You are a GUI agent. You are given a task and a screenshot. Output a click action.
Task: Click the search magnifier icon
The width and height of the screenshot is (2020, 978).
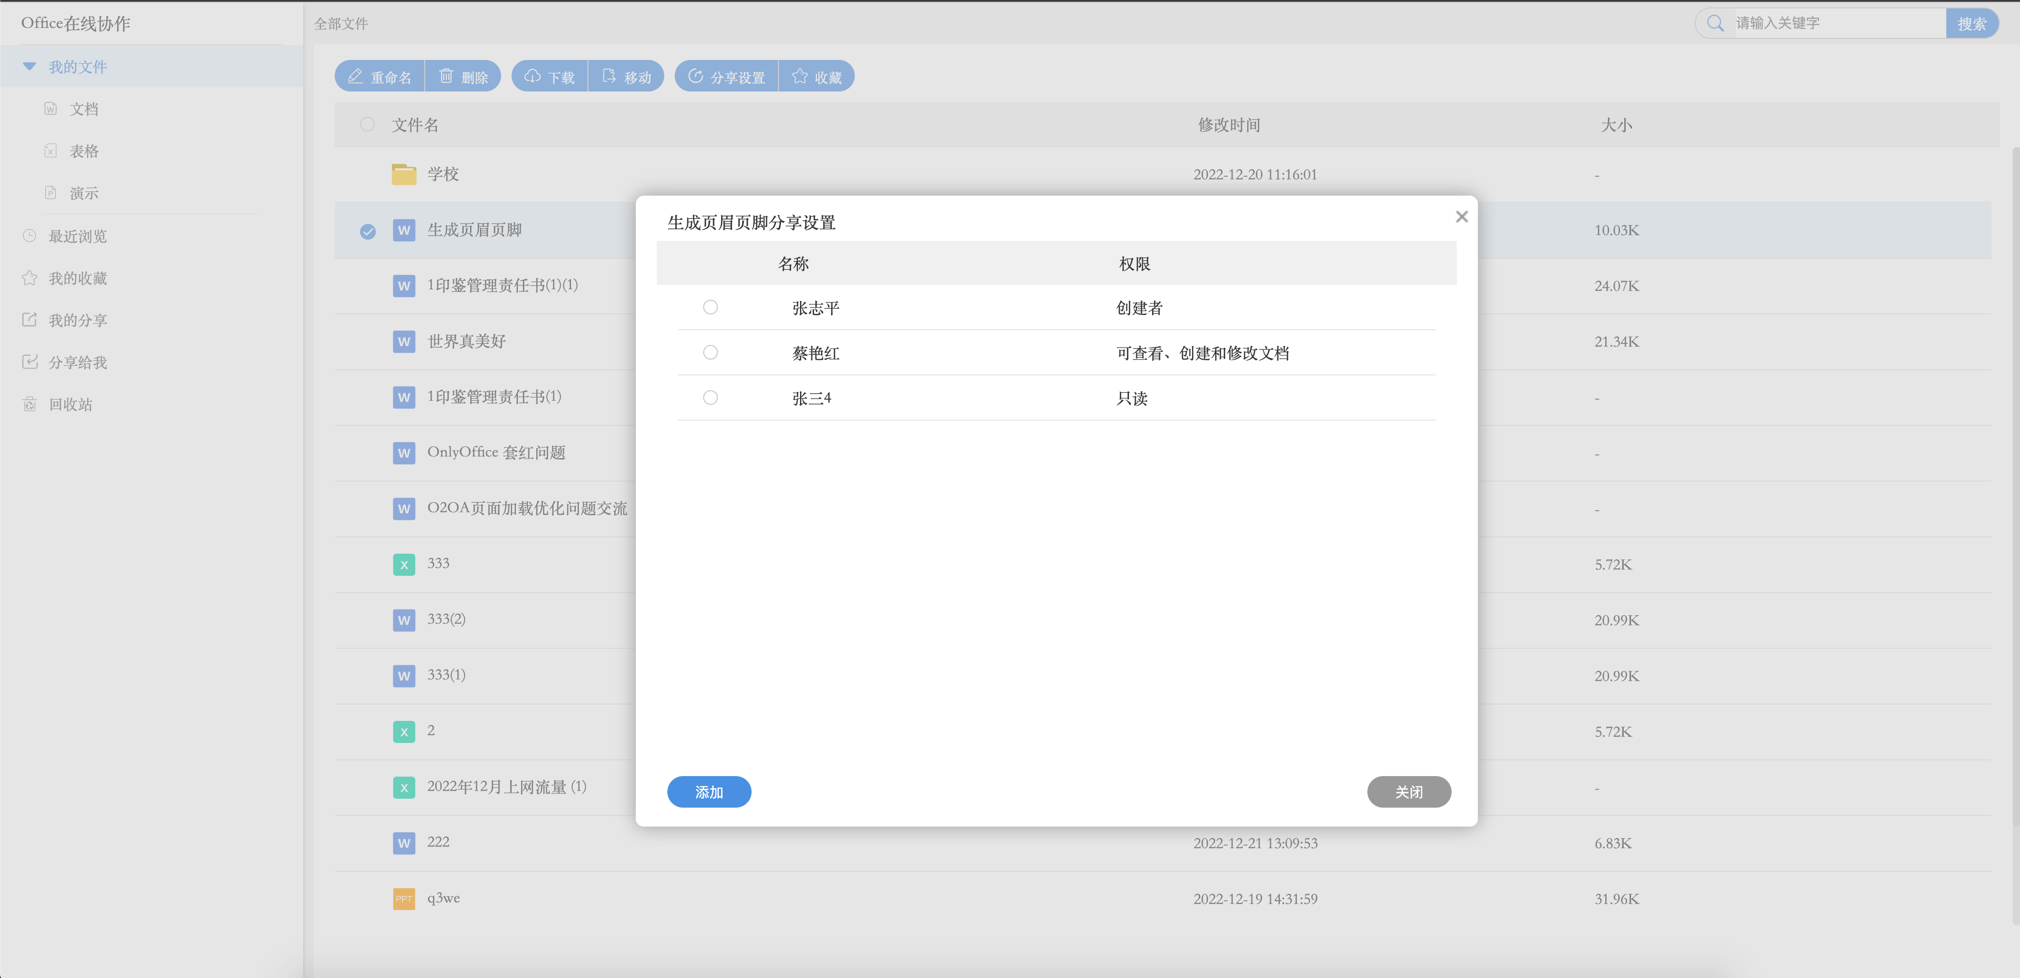pyautogui.click(x=1715, y=24)
